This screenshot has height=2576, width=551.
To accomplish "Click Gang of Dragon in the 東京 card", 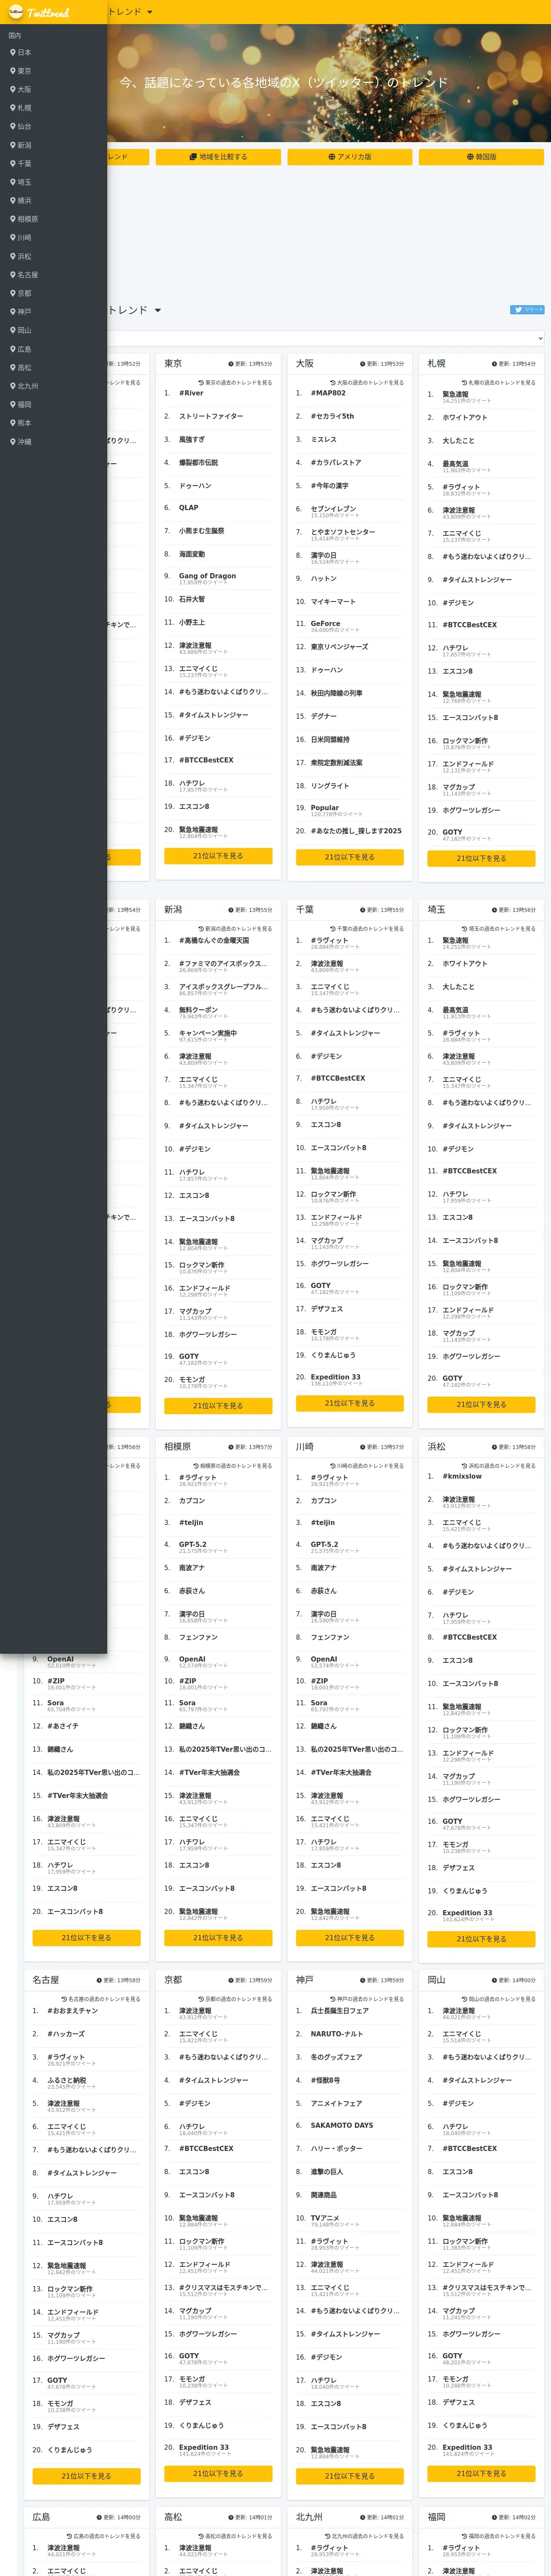I will click(207, 576).
